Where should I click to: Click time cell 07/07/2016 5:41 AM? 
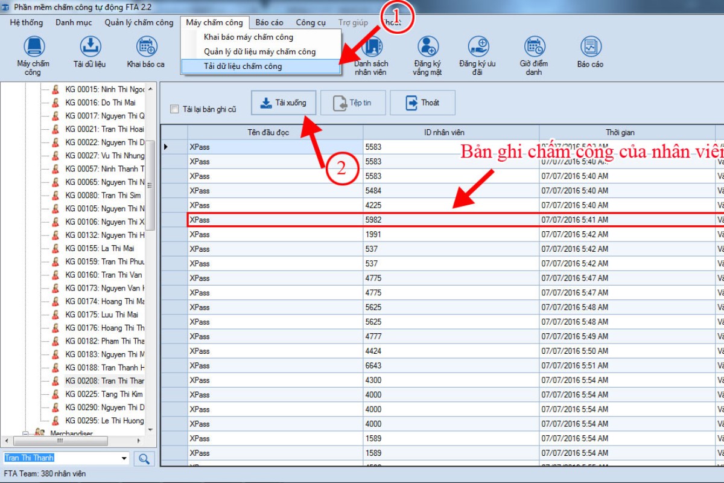click(627, 220)
